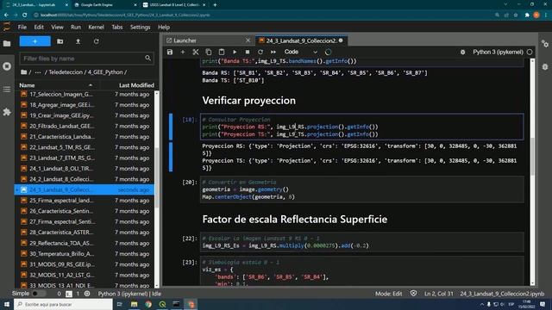
Task: Run the selected cell
Action: (x=235, y=52)
